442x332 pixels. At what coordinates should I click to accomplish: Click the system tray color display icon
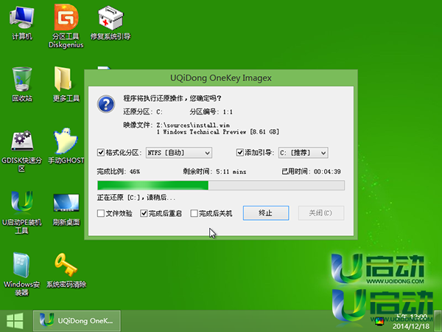380,321
